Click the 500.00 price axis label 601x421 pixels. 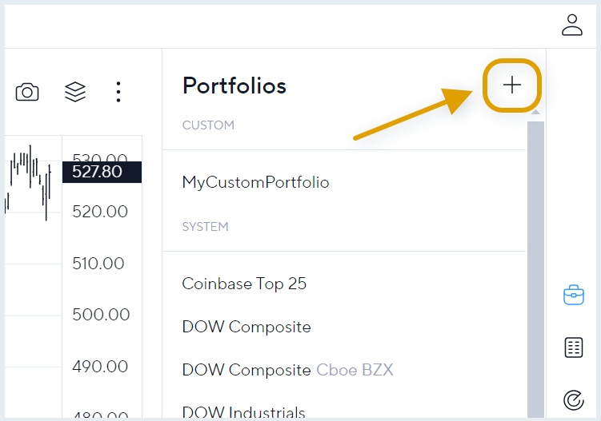pos(101,315)
